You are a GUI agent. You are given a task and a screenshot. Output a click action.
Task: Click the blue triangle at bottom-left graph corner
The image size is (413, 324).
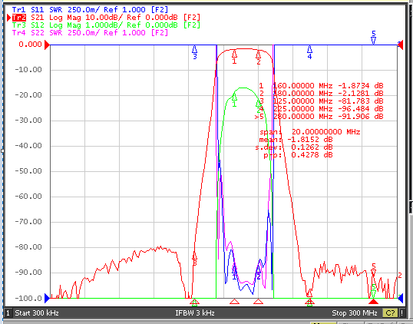pos(47,298)
